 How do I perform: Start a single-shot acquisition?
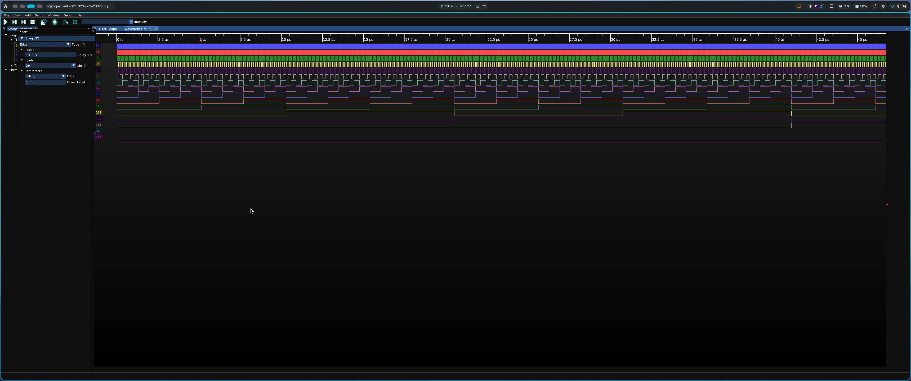[x=15, y=22]
